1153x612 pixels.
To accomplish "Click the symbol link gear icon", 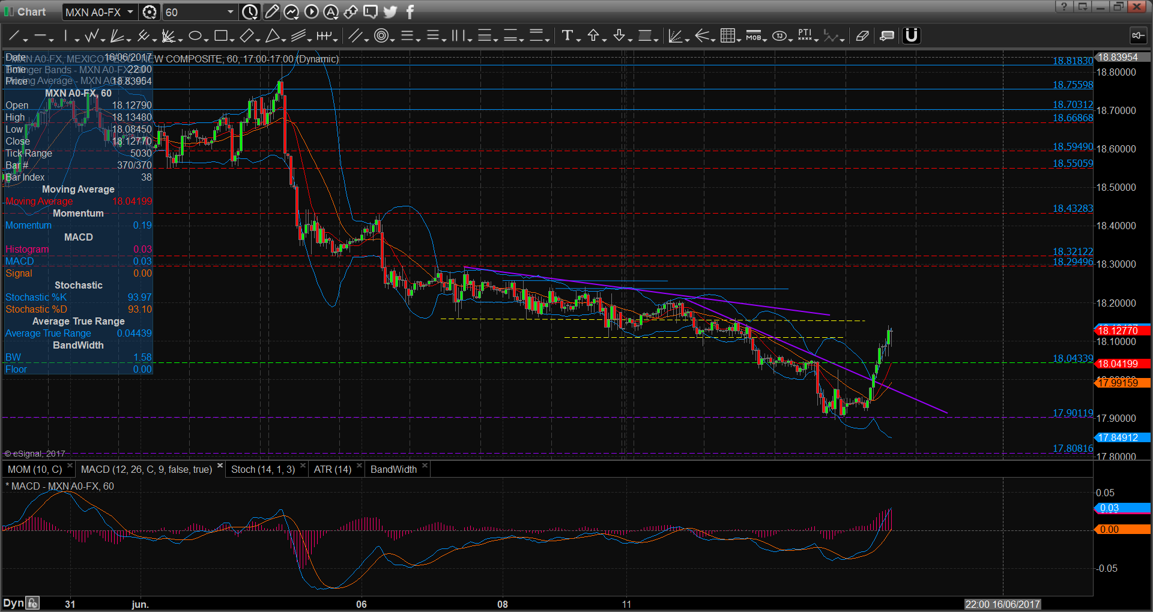I will pyautogui.click(x=150, y=12).
